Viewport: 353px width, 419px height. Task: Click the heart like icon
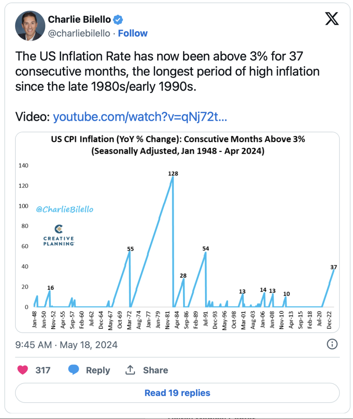coord(23,370)
